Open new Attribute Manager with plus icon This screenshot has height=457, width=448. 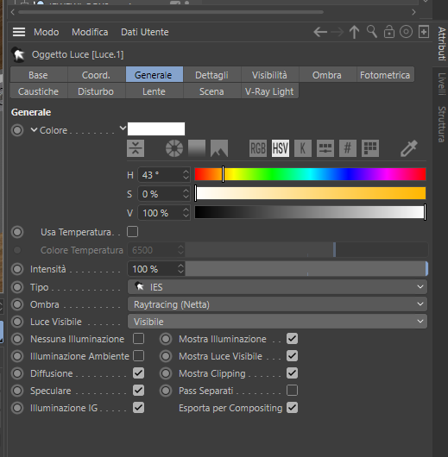click(424, 32)
